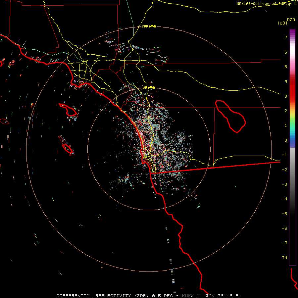Click the Santa Catalina Island outline

pyautogui.click(x=68, y=110)
